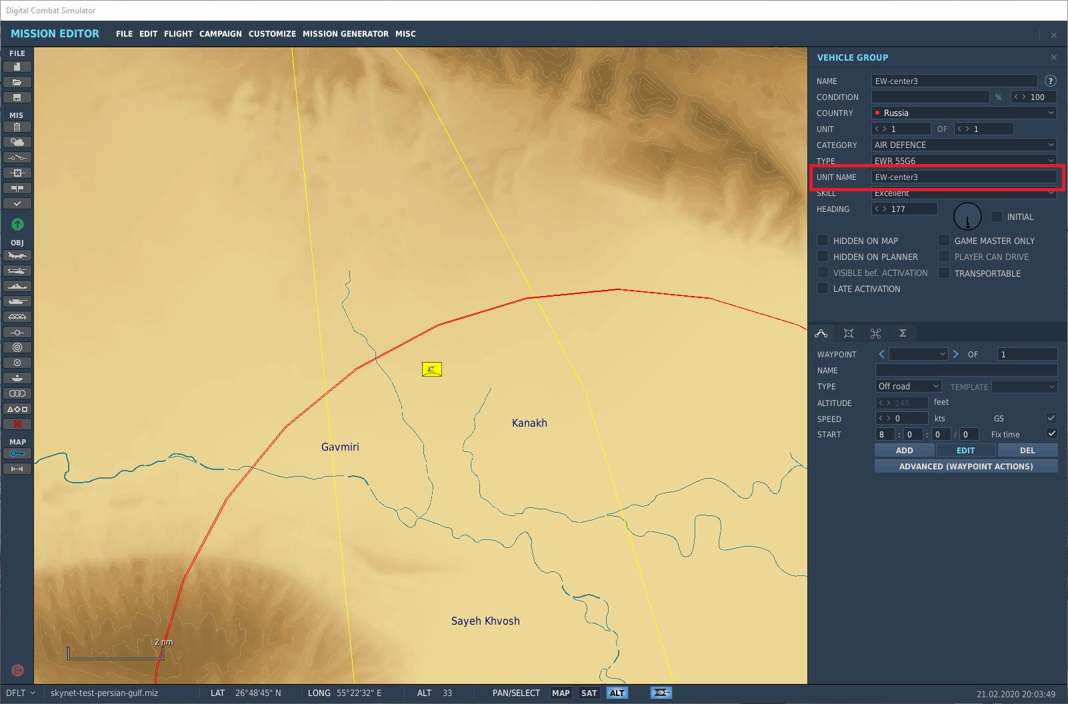The image size is (1068, 704).
Task: Select the trigger zone circle tool
Action: coord(17,363)
